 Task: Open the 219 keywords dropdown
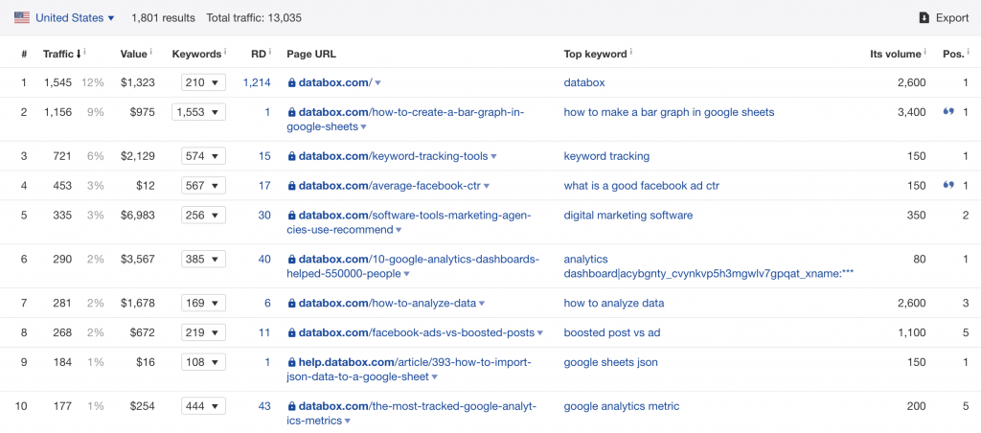pyautogui.click(x=203, y=332)
